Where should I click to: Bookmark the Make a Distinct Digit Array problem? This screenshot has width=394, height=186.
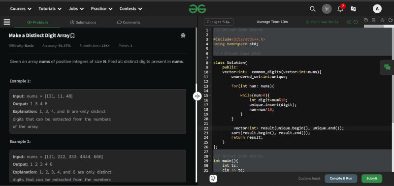[x=72, y=35]
